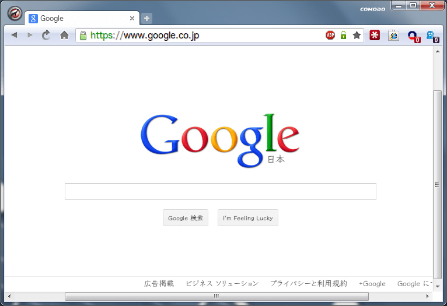Close the Google tab

coord(132,19)
